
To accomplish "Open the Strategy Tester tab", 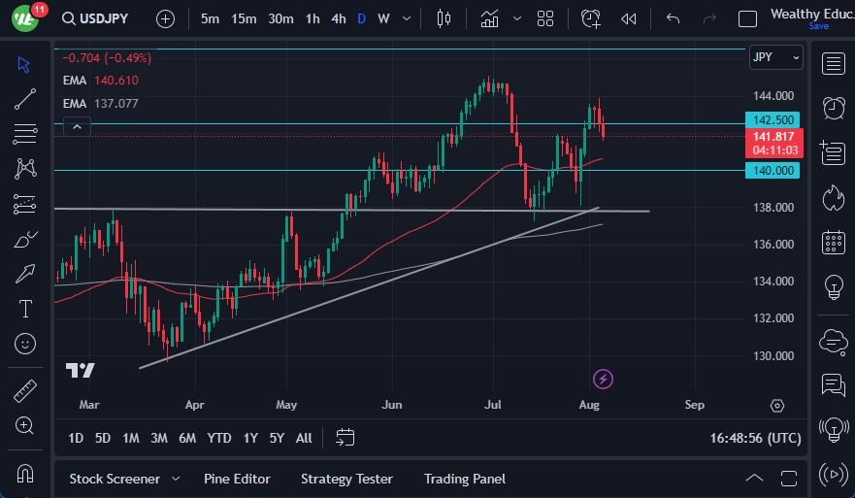I will pyautogui.click(x=346, y=479).
